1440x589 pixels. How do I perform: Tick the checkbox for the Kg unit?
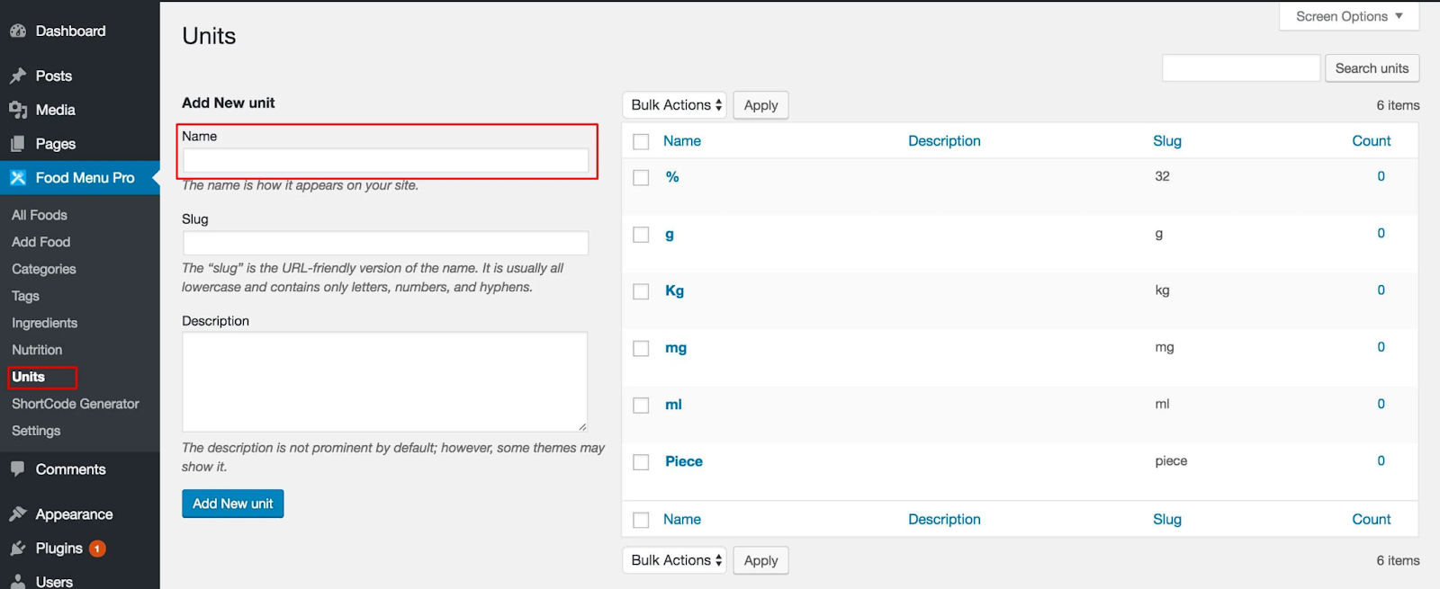point(641,291)
